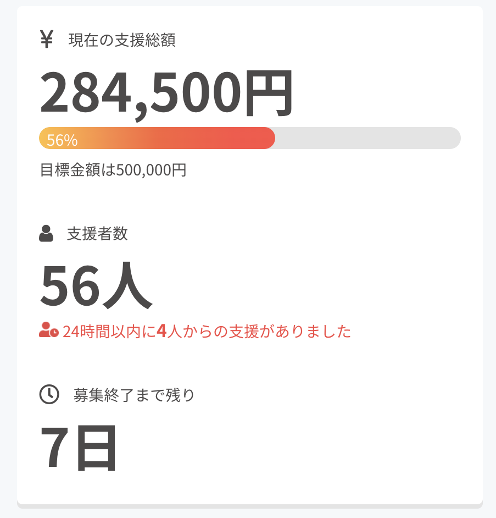Click the large 日 character after 7
The image size is (496, 518).
[x=96, y=448]
